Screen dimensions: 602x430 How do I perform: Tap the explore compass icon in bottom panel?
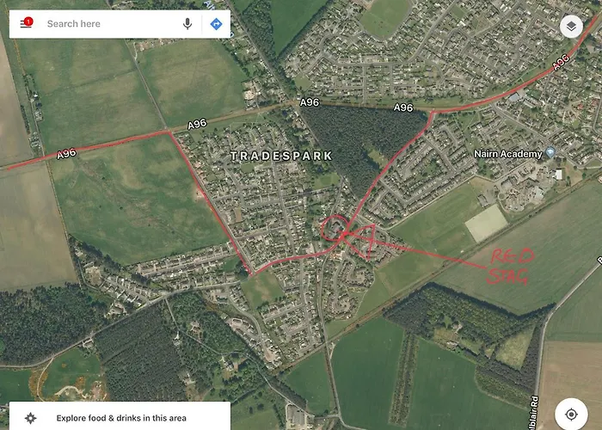(x=30, y=418)
